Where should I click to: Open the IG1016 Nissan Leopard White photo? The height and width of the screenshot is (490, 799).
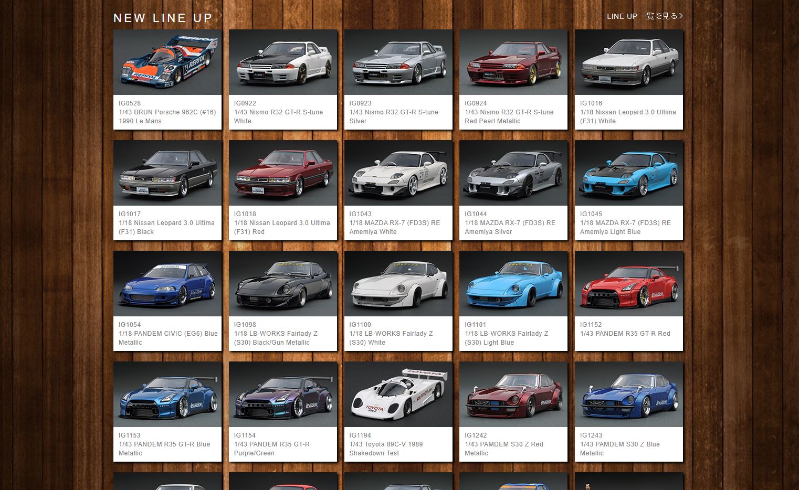click(x=629, y=62)
